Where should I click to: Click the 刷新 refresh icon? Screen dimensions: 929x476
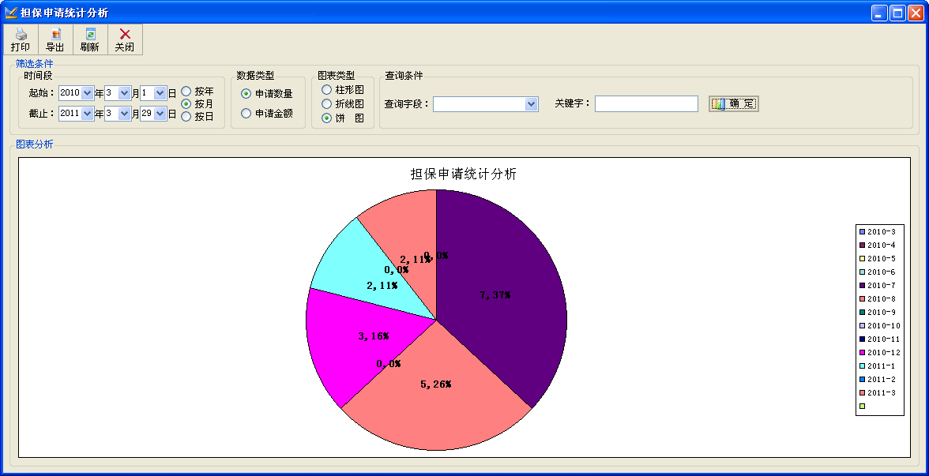(90, 35)
